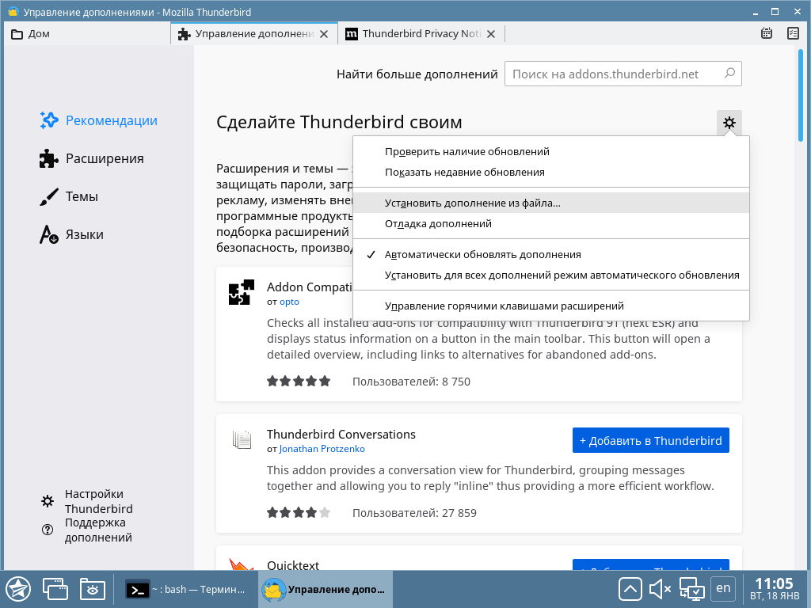Add Thunderbird Conversations to Thunderbird
This screenshot has height=608, width=811.
click(x=650, y=440)
